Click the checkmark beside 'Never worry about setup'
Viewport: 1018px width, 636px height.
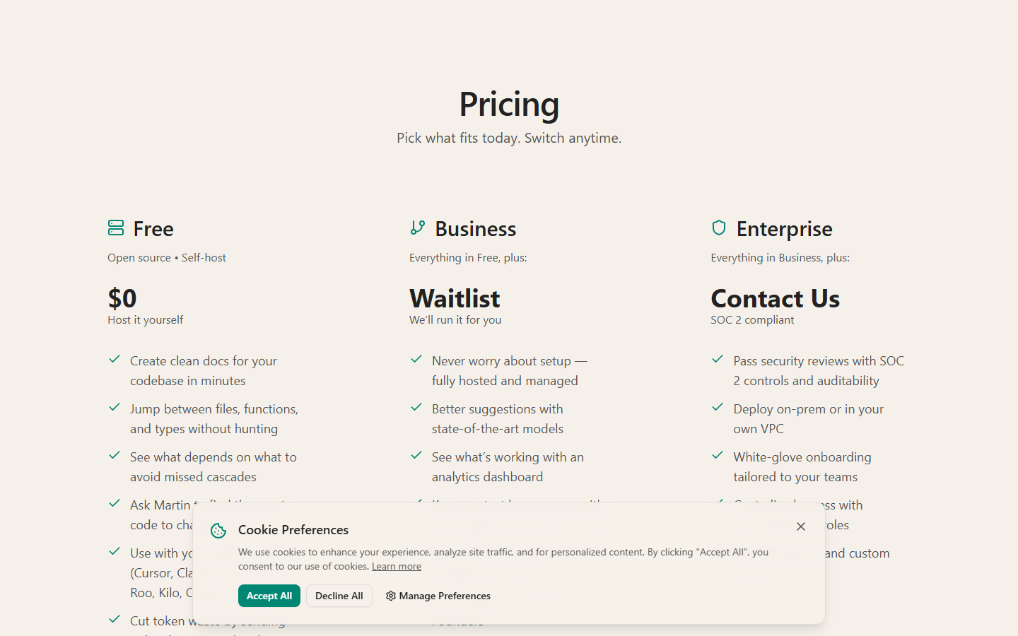point(416,359)
